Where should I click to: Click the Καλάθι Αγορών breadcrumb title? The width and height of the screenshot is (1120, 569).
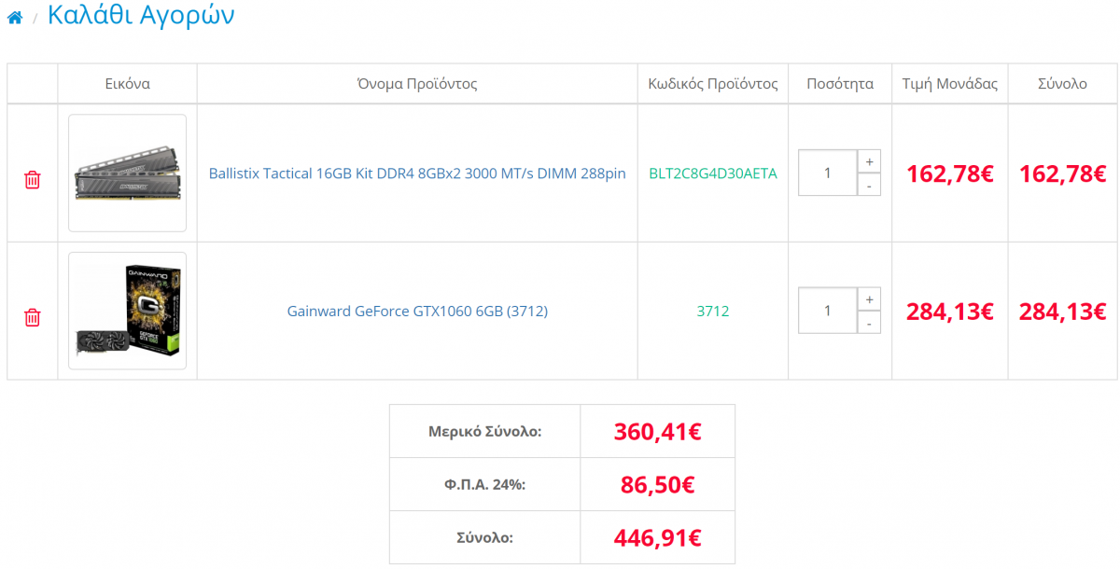pos(141,15)
